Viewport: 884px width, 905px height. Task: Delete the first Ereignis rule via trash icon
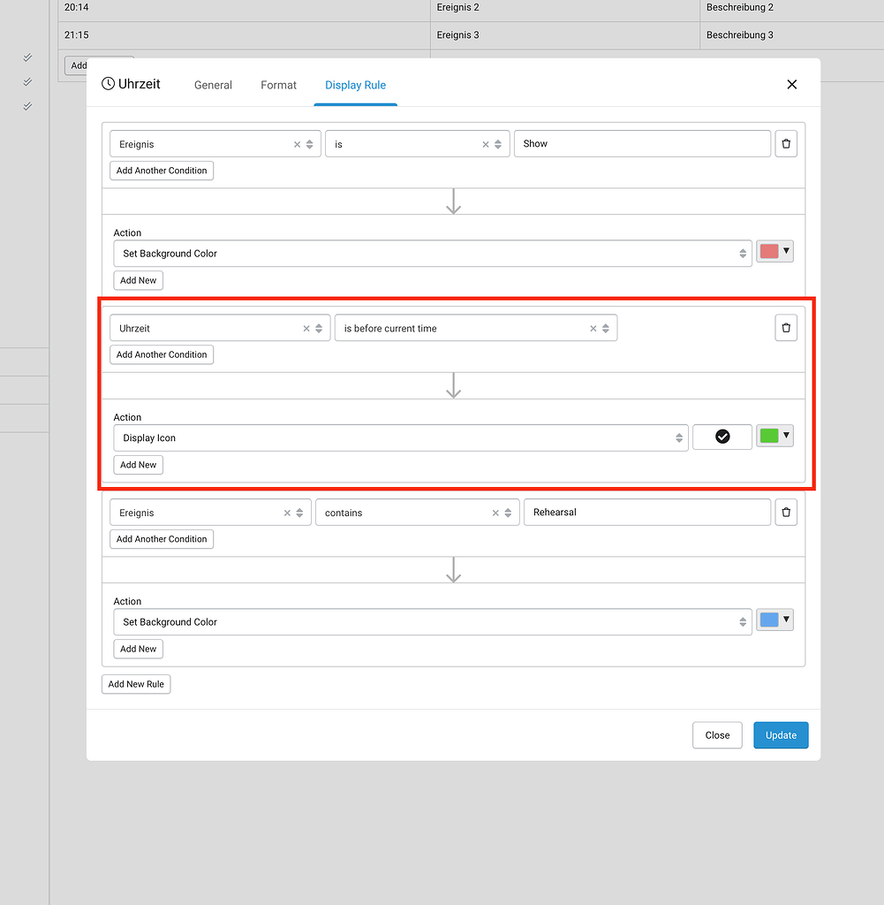pyautogui.click(x=786, y=143)
